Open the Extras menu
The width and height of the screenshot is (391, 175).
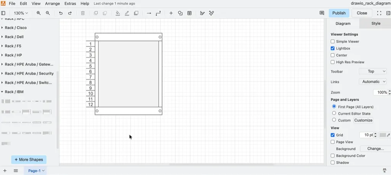(70, 3)
